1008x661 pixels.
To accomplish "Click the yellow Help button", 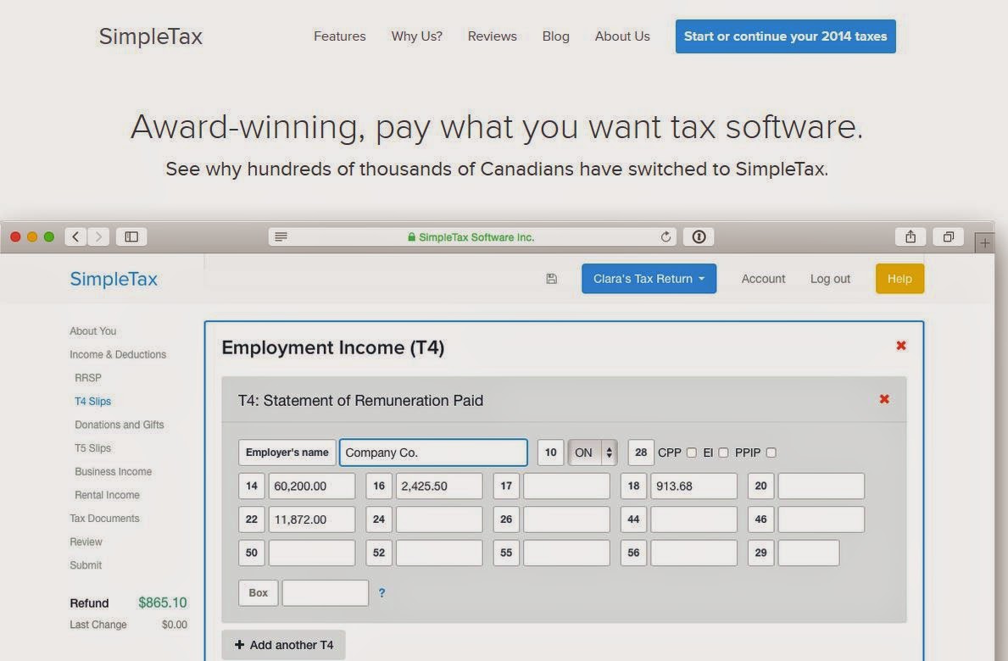I will click(x=899, y=279).
